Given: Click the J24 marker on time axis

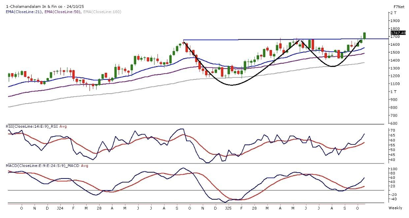Looking at the screenshot, I should pos(60,207).
